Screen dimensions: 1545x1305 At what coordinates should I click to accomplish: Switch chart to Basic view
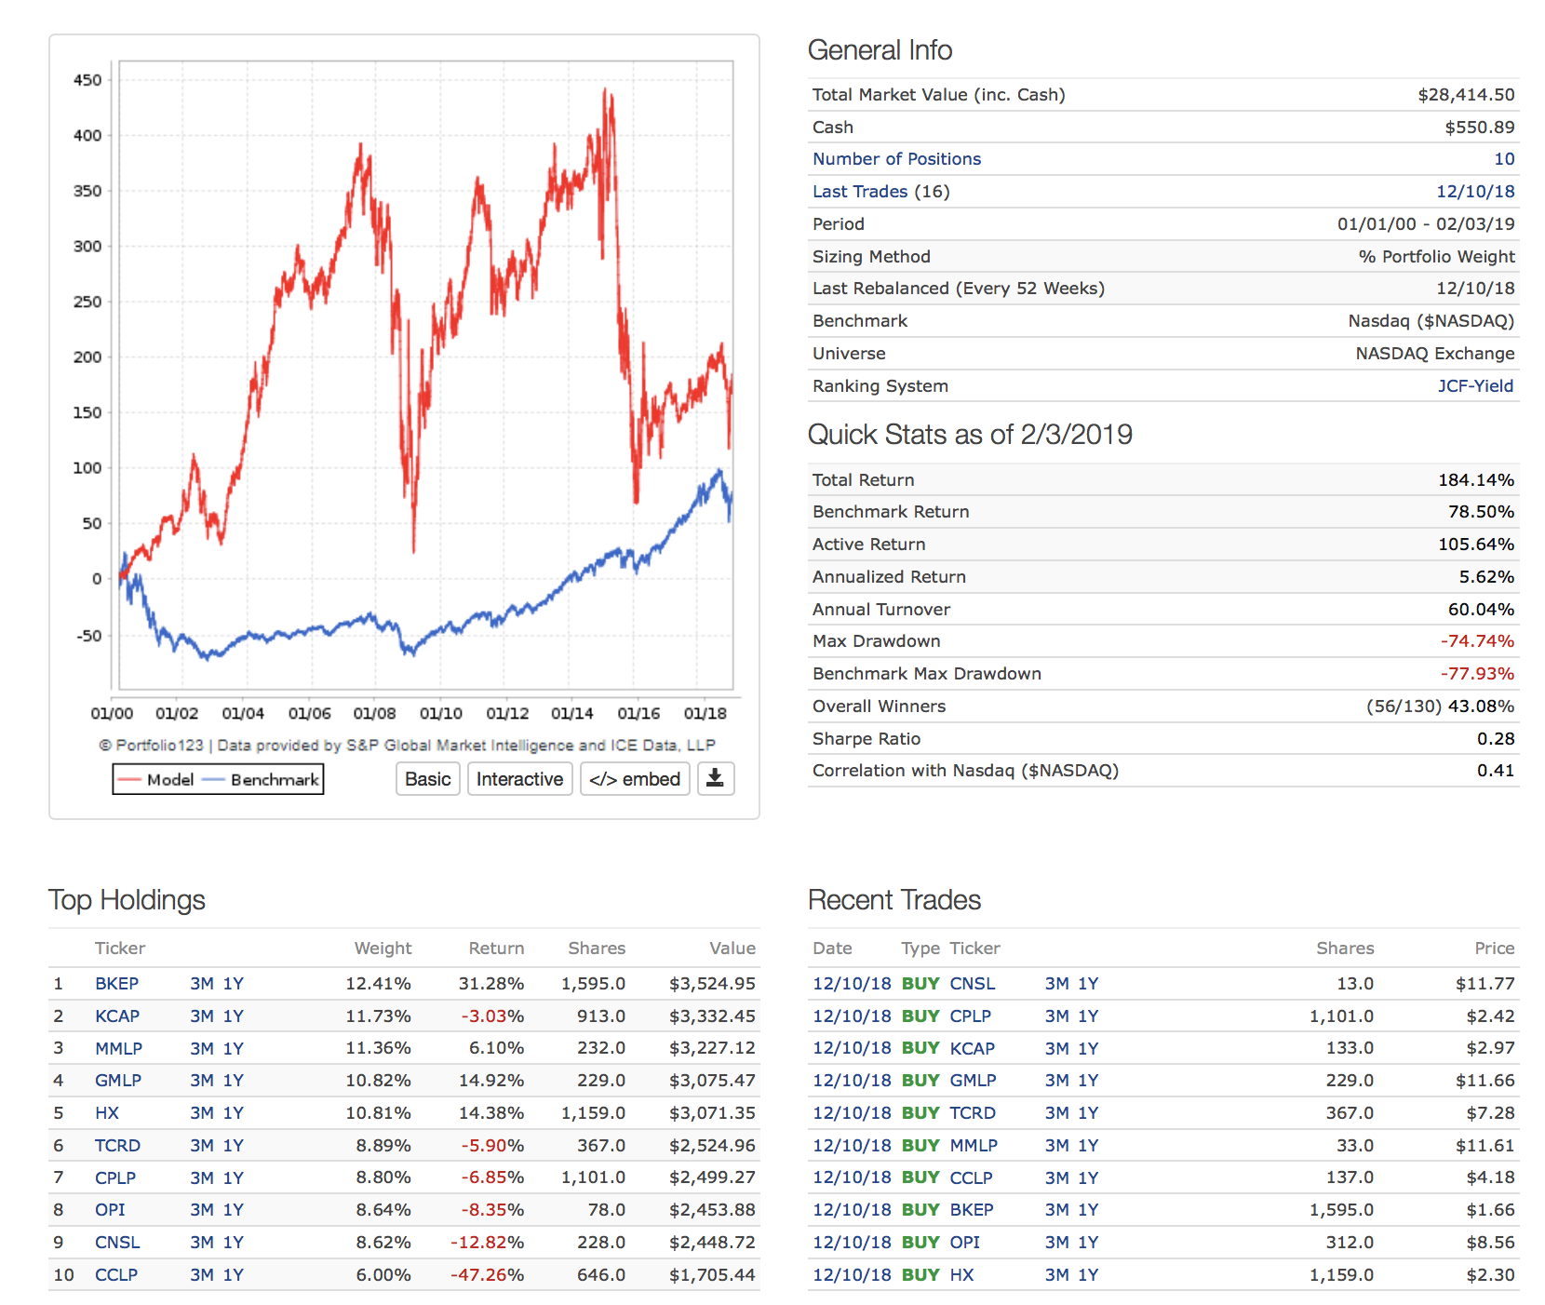click(x=427, y=778)
